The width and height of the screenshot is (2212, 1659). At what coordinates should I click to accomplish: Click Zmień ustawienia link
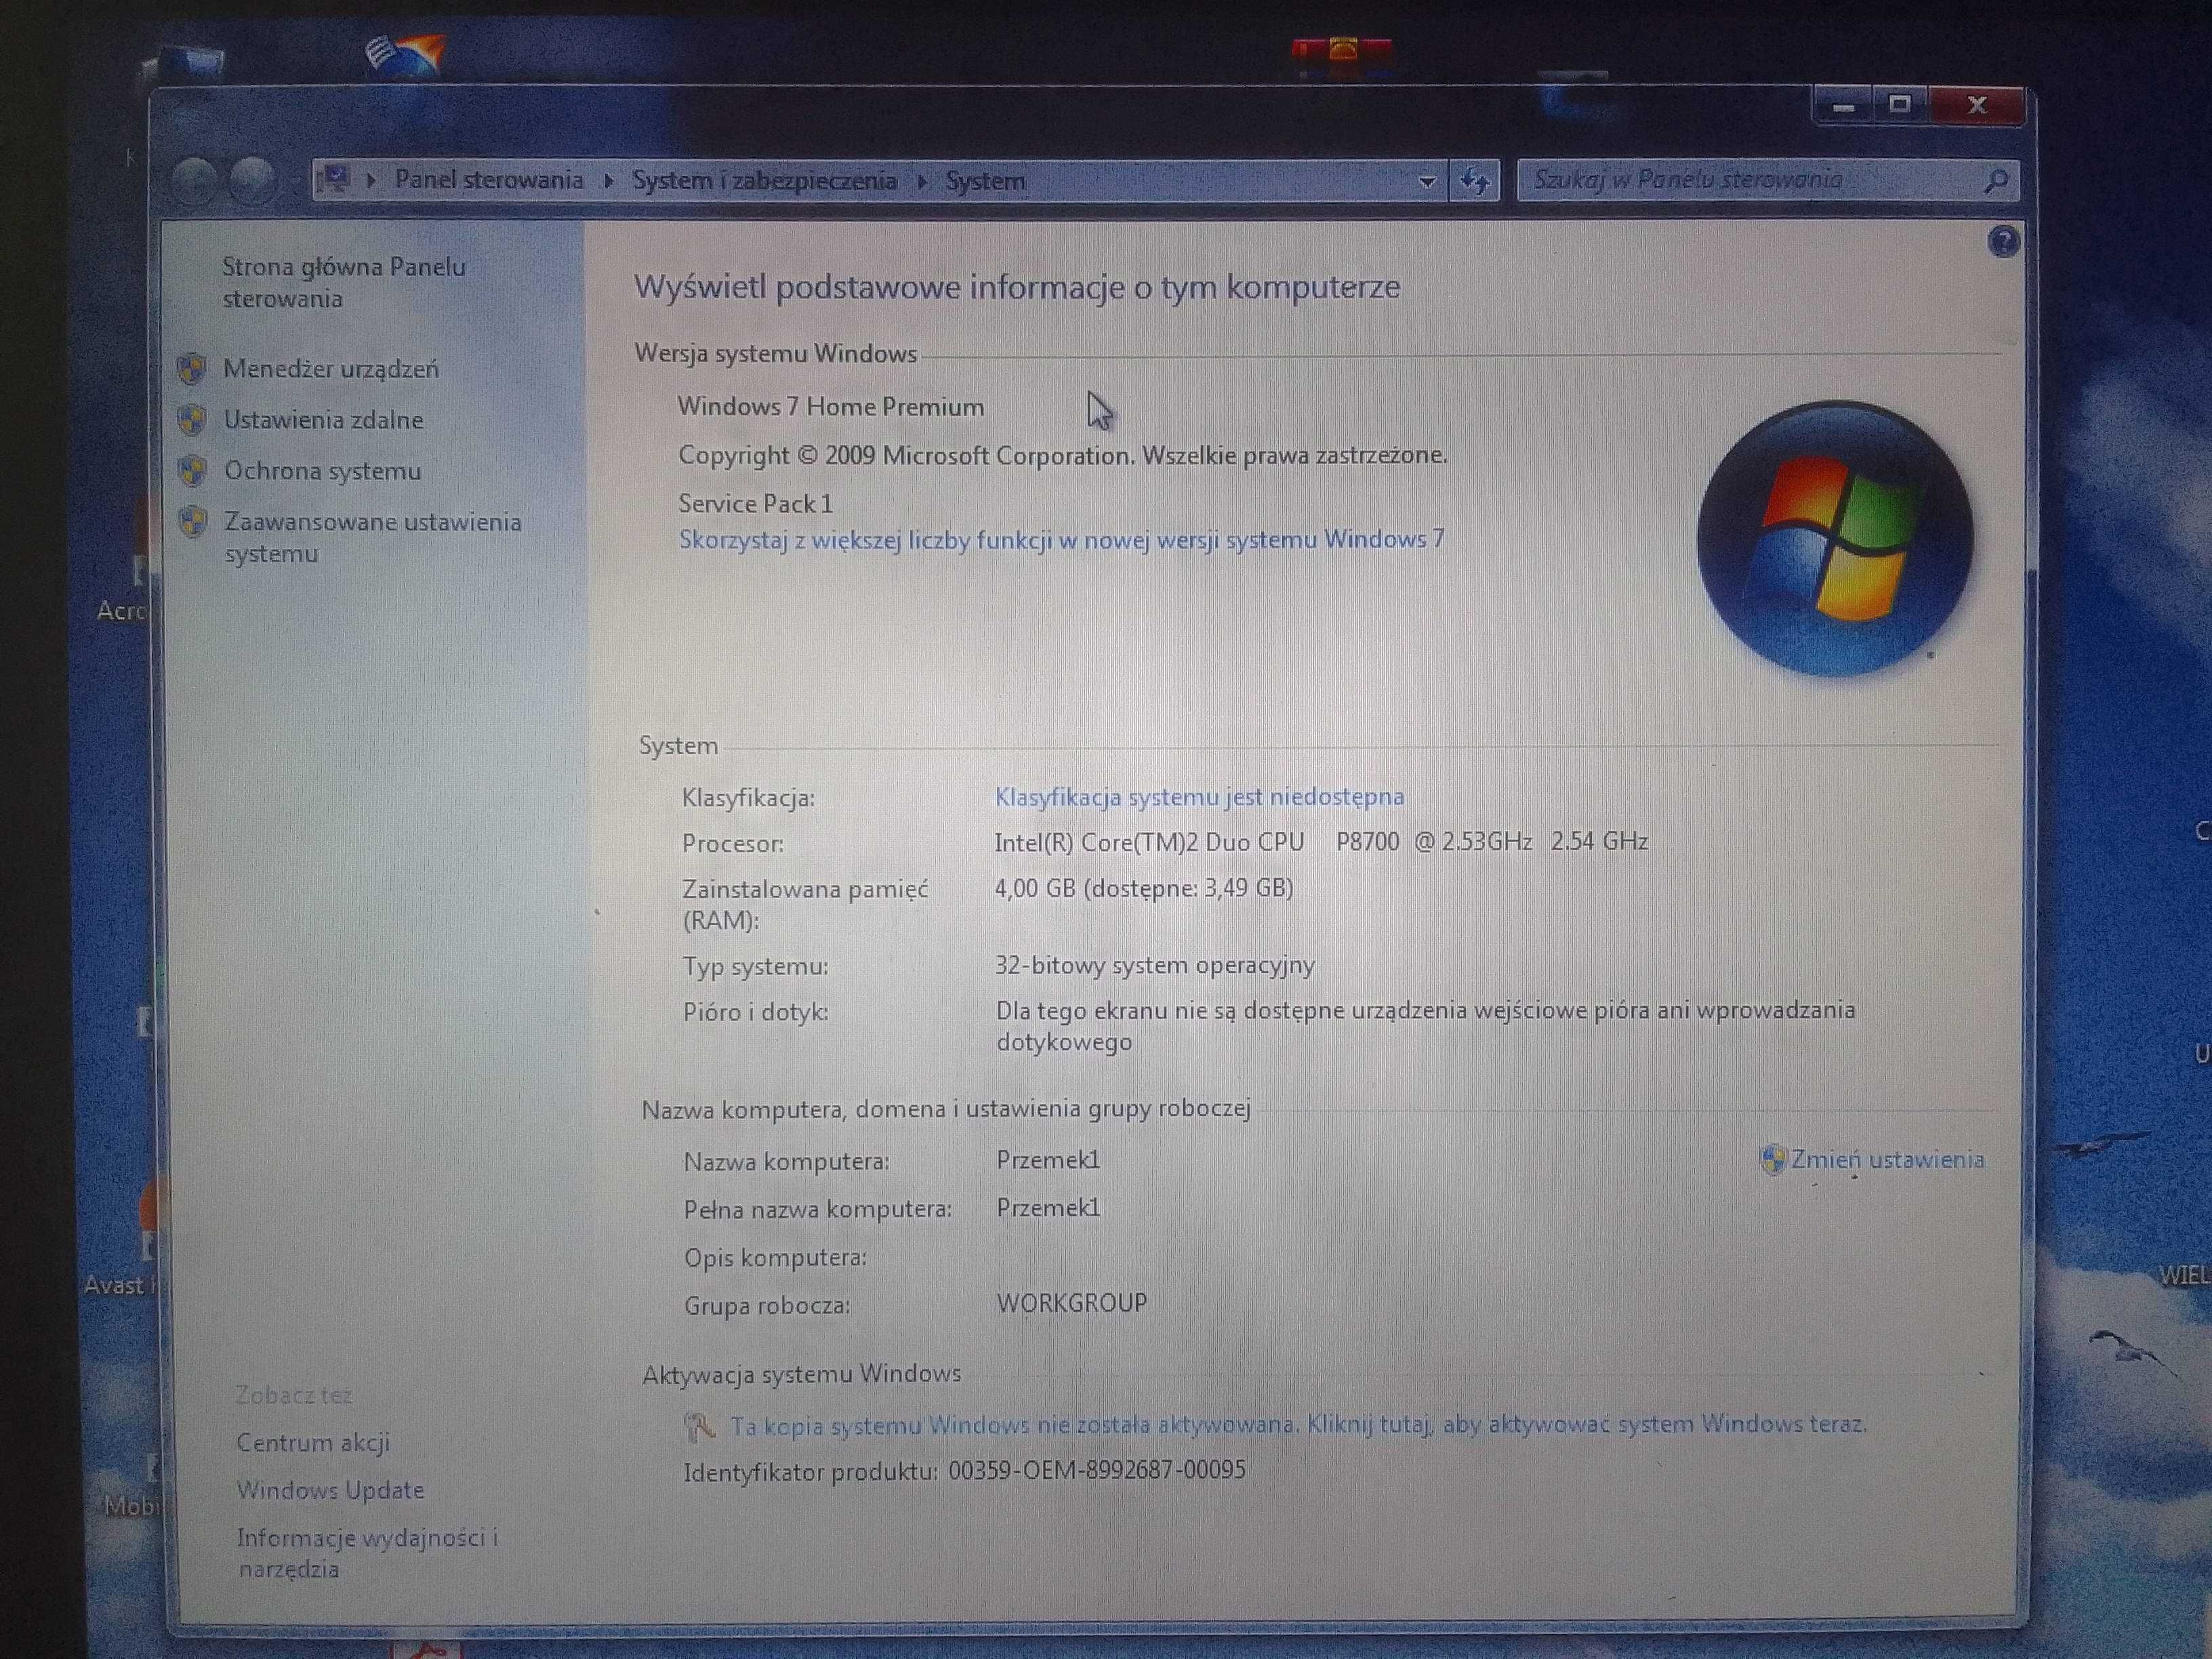[1887, 1160]
